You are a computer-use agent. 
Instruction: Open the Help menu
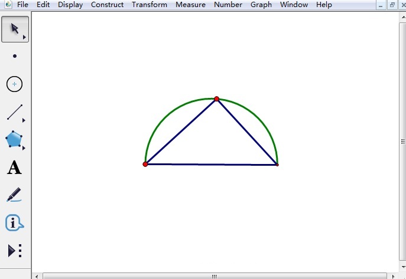click(324, 5)
